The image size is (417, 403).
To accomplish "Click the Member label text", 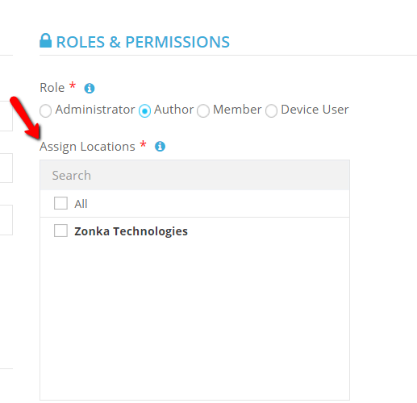I will [237, 110].
